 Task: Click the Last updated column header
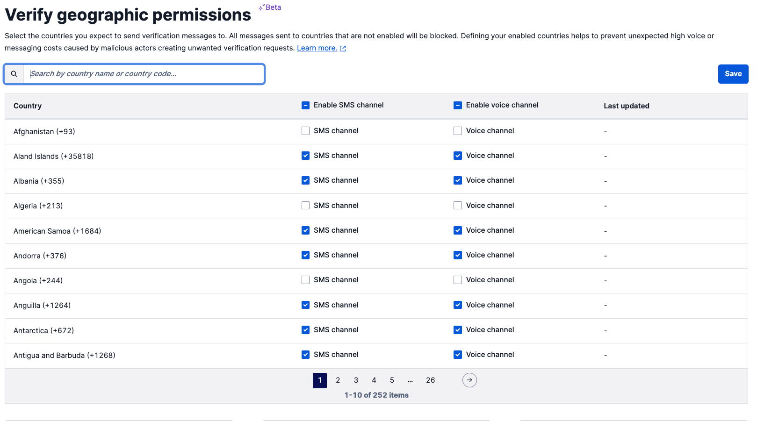click(x=627, y=106)
